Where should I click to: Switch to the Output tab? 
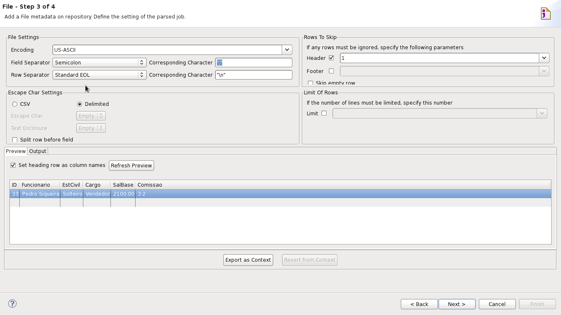coord(37,151)
